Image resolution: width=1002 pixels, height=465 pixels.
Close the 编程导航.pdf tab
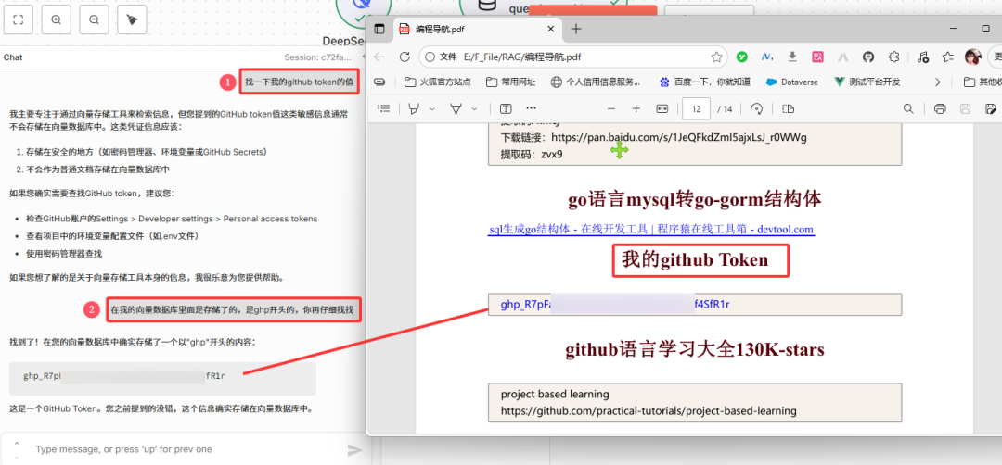pyautogui.click(x=550, y=29)
